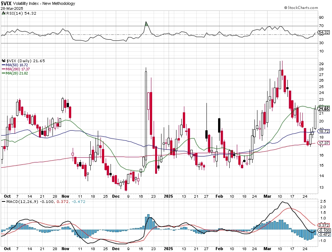Click the StockCharts.com copyright logo

(301, 7)
